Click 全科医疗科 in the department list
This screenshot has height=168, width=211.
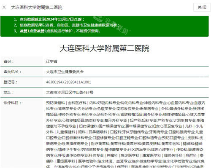77,103
